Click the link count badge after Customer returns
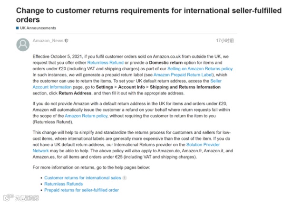 125,178
